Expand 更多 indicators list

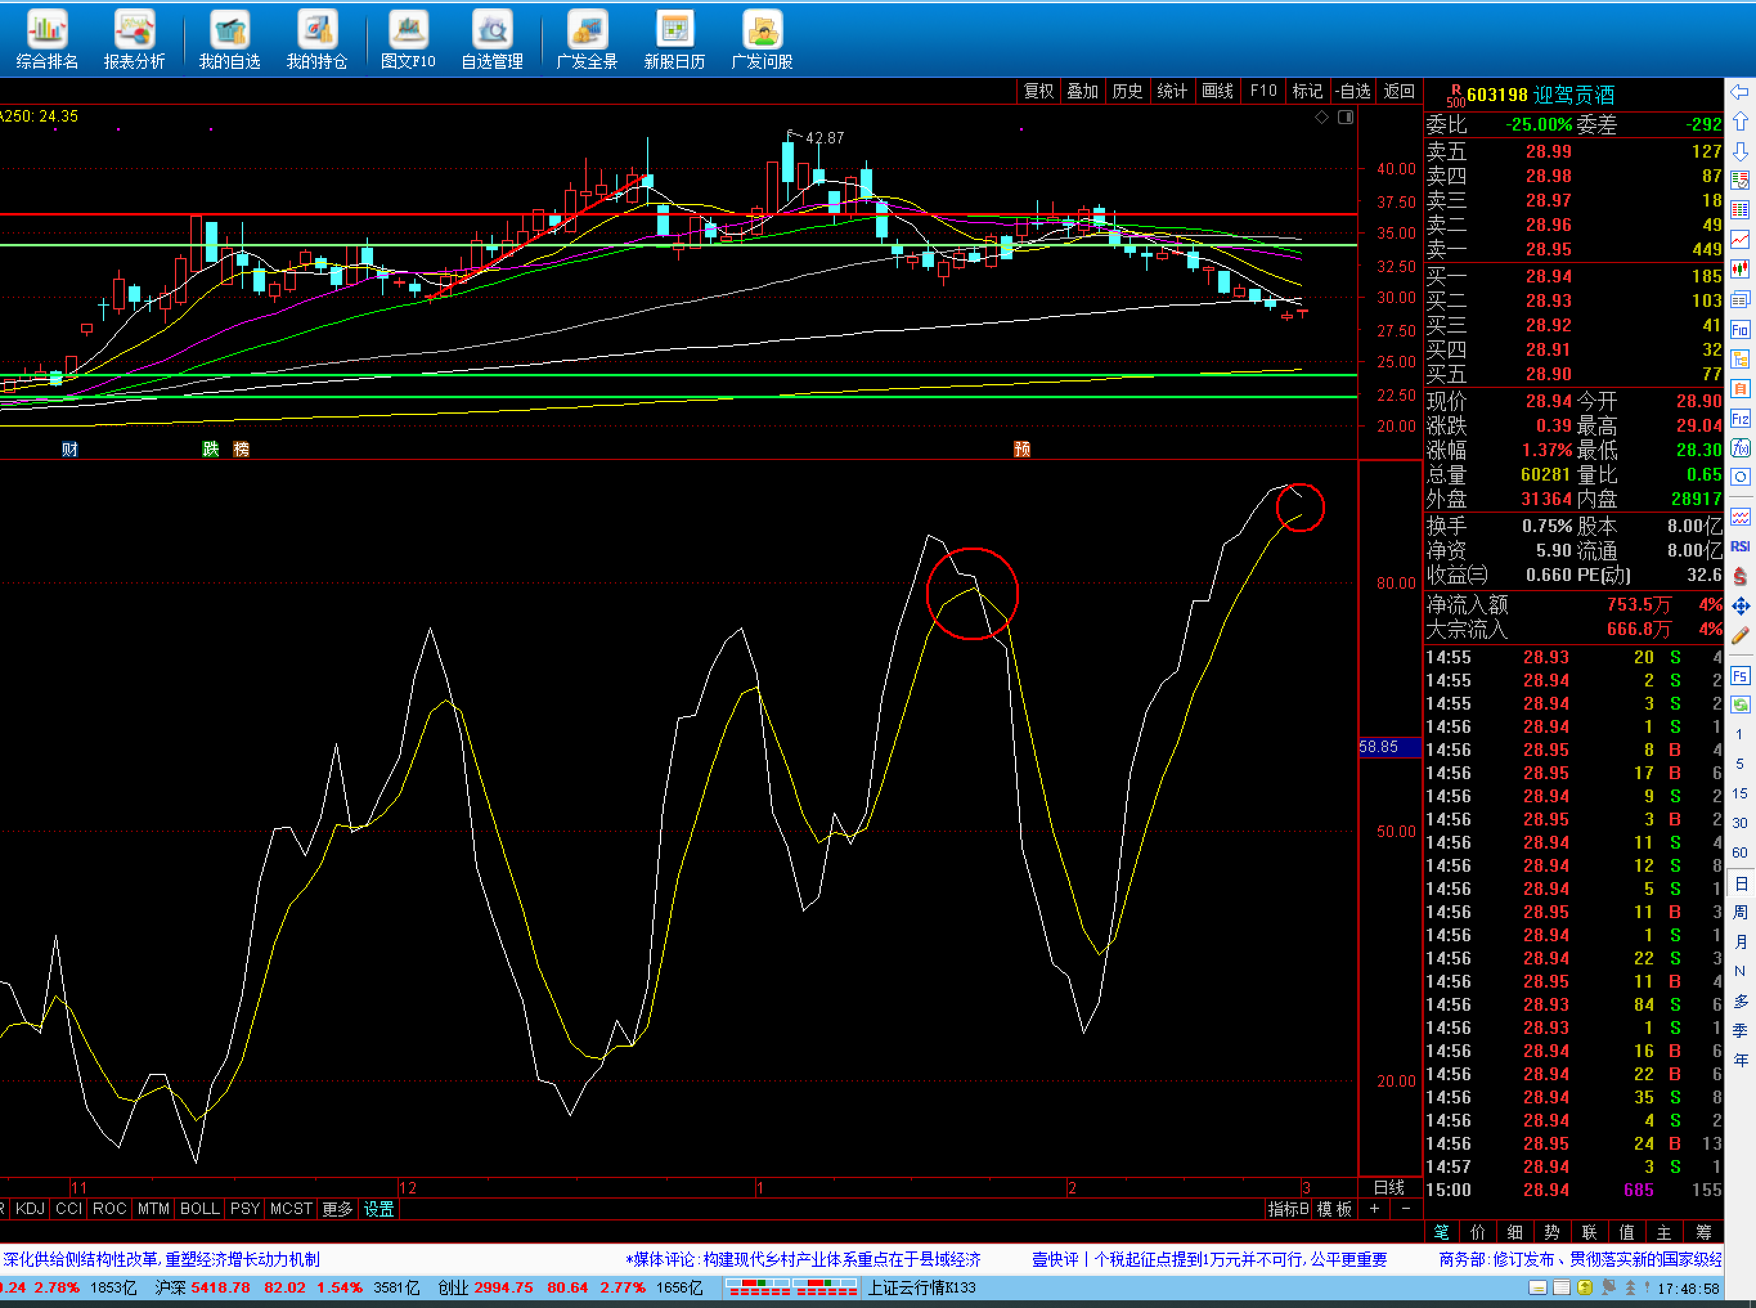click(x=337, y=1209)
